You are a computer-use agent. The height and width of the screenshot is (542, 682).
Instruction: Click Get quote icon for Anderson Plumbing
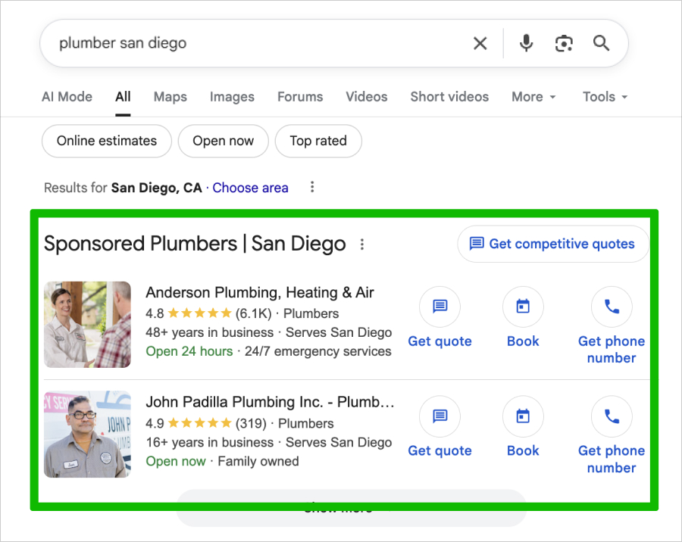pyautogui.click(x=440, y=307)
